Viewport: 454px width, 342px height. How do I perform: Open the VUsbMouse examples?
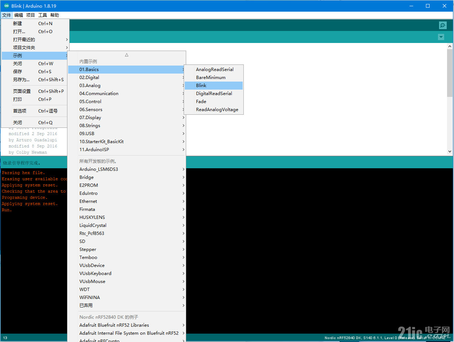tap(127, 281)
